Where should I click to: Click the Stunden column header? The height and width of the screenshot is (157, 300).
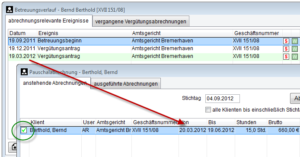point(251,122)
